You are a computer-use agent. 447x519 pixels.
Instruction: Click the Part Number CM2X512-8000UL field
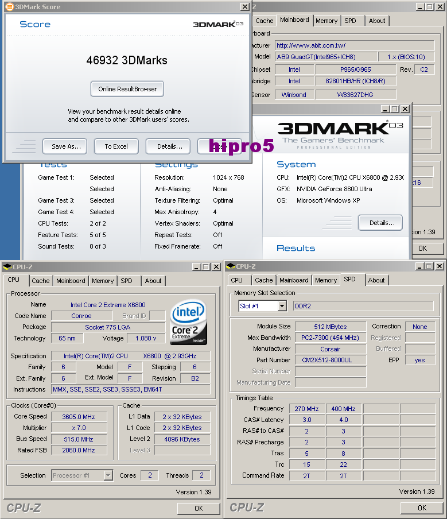[x=331, y=360]
